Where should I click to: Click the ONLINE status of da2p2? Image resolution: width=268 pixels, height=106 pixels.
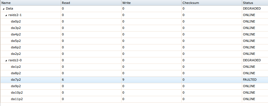[x=249, y=54]
